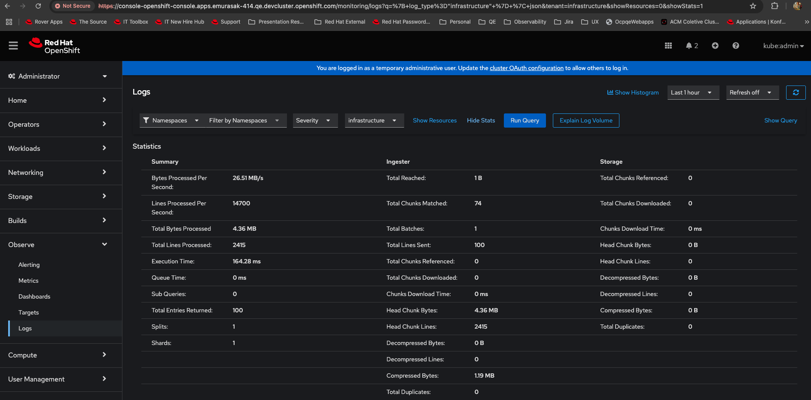Select Alerting in the Observe menu
The image size is (811, 400).
pos(29,265)
